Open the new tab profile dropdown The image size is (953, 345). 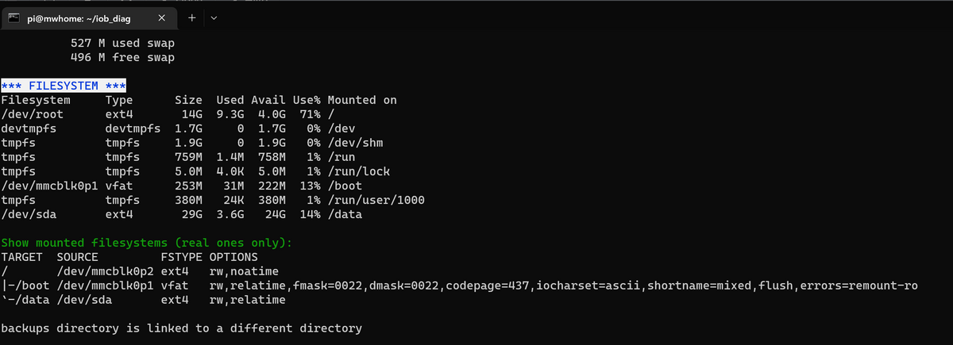tap(214, 17)
